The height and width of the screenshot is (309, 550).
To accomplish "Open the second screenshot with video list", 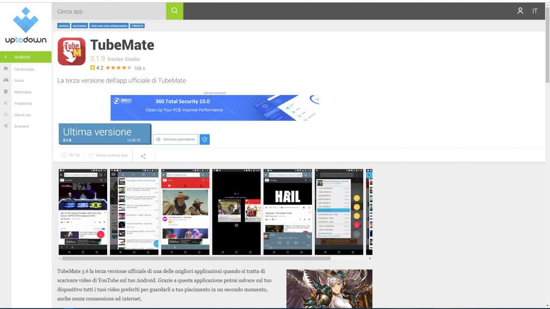I will coord(134,211).
